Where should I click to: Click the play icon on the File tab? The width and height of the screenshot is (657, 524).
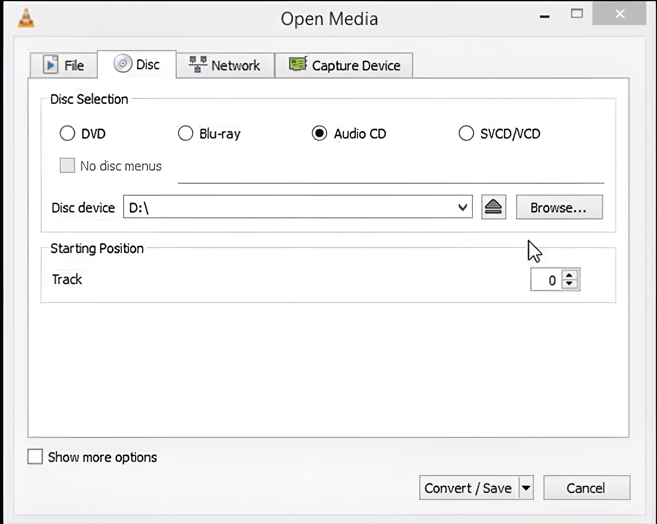coord(51,65)
